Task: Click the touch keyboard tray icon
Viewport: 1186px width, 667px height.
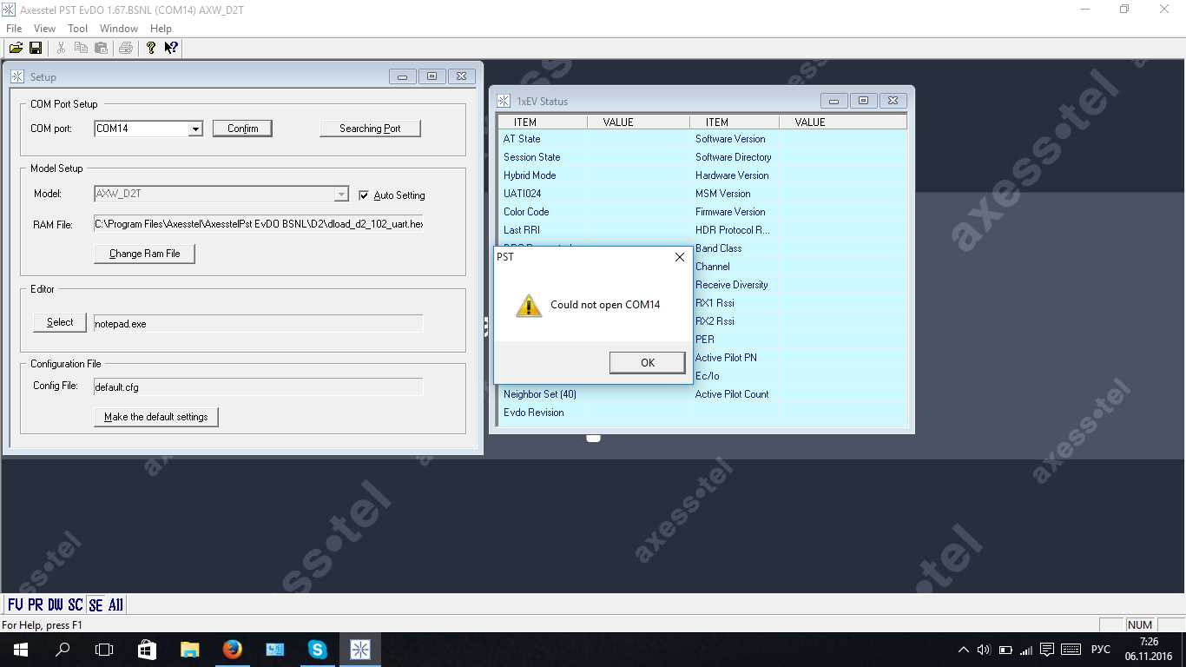Action: pyautogui.click(x=1071, y=650)
